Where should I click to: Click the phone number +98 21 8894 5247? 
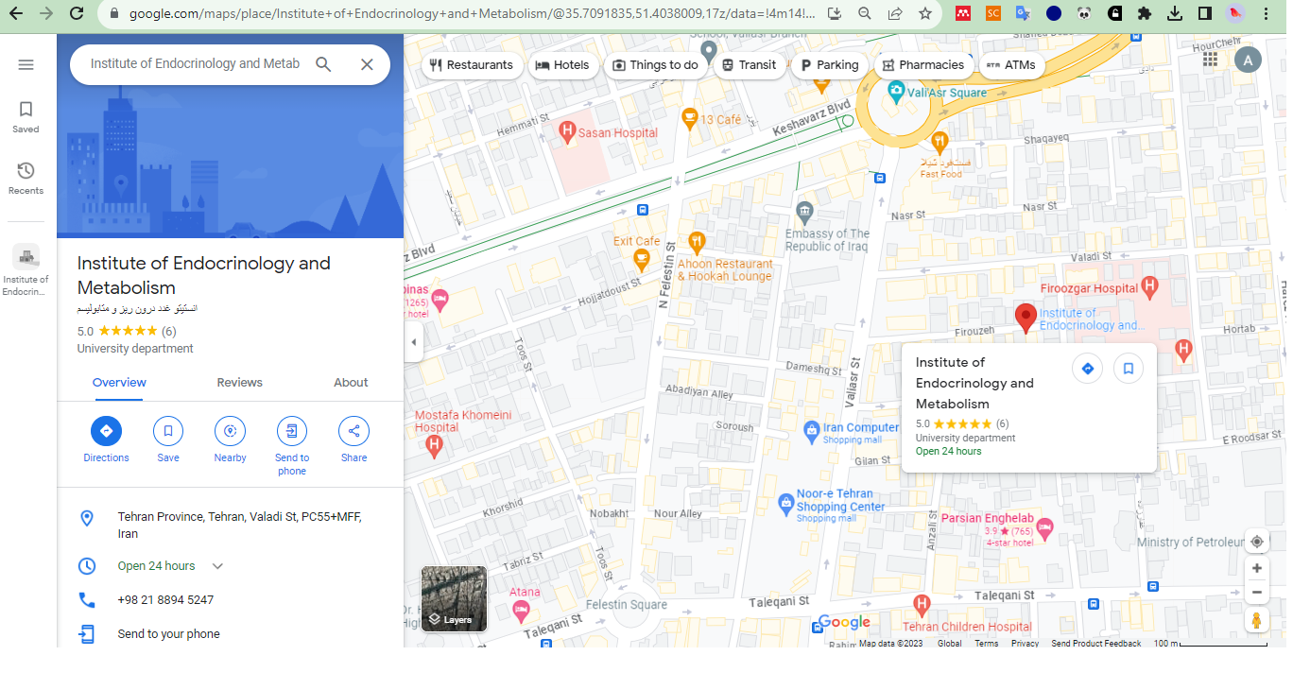point(165,600)
